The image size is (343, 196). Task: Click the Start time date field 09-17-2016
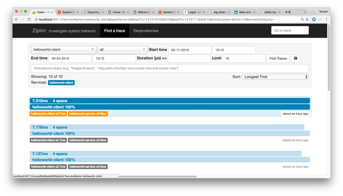click(189, 49)
